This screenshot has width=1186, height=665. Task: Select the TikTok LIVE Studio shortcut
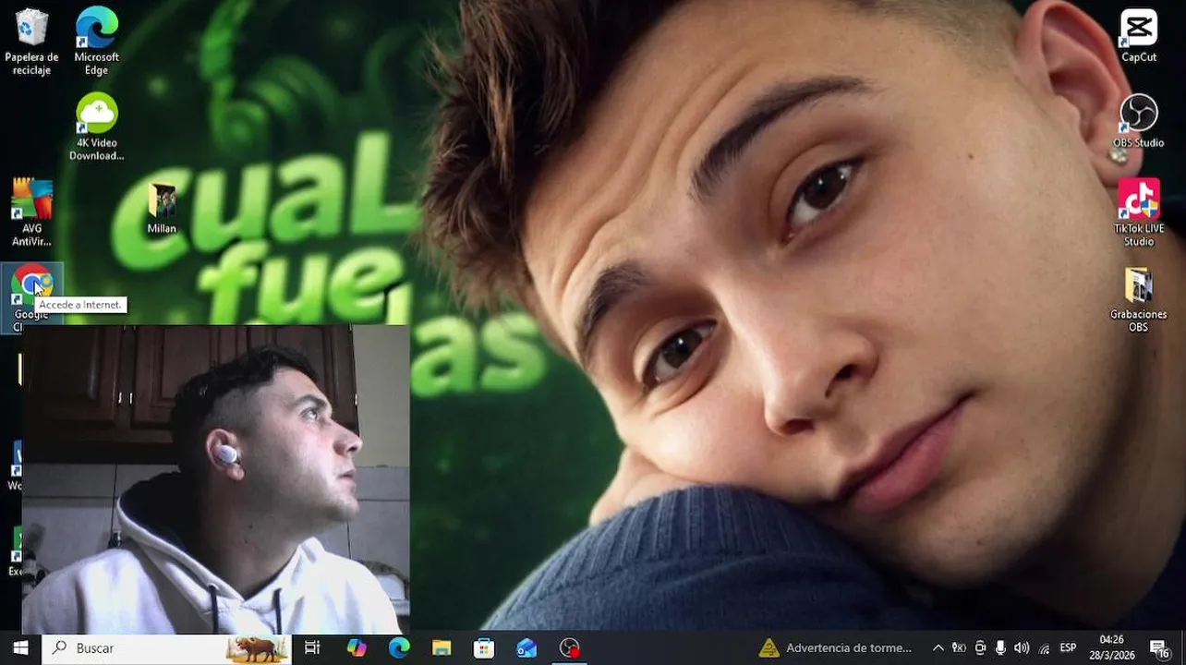tap(1138, 213)
